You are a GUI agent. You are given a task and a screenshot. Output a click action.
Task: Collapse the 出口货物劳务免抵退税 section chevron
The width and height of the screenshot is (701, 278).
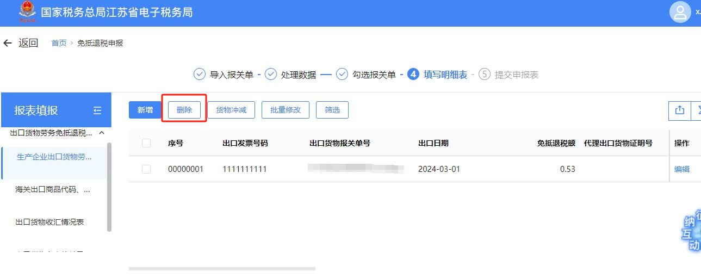101,133
